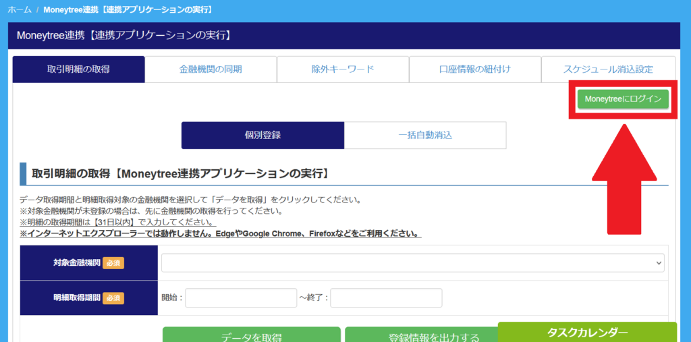Open the 対象金融機関 dropdown
691x342 pixels.
(413, 262)
